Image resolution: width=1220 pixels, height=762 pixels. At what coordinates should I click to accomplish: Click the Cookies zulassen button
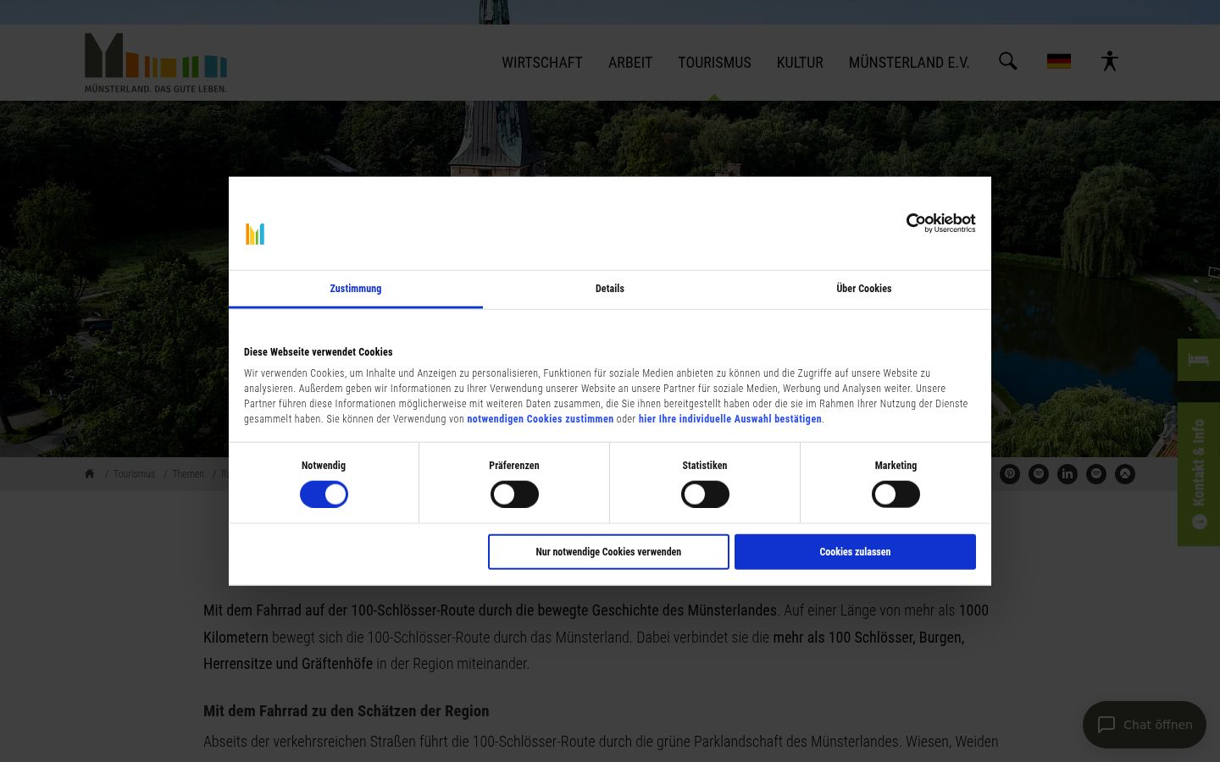coord(855,552)
